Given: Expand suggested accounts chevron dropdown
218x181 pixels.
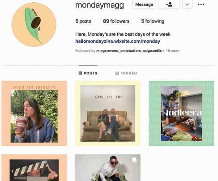Looking at the screenshot, I should [187, 4].
